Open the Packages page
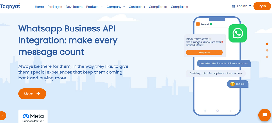272x123 pixels. [55, 7]
